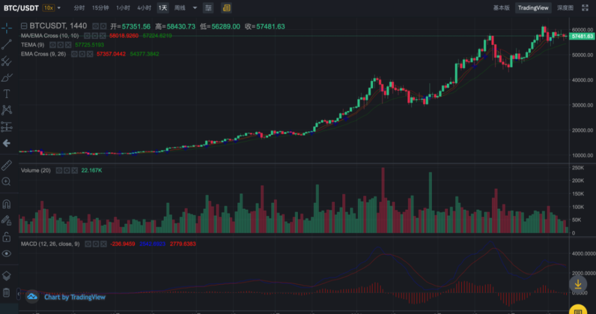Select the 周线 timeframe
The height and width of the screenshot is (314, 596).
click(180, 8)
